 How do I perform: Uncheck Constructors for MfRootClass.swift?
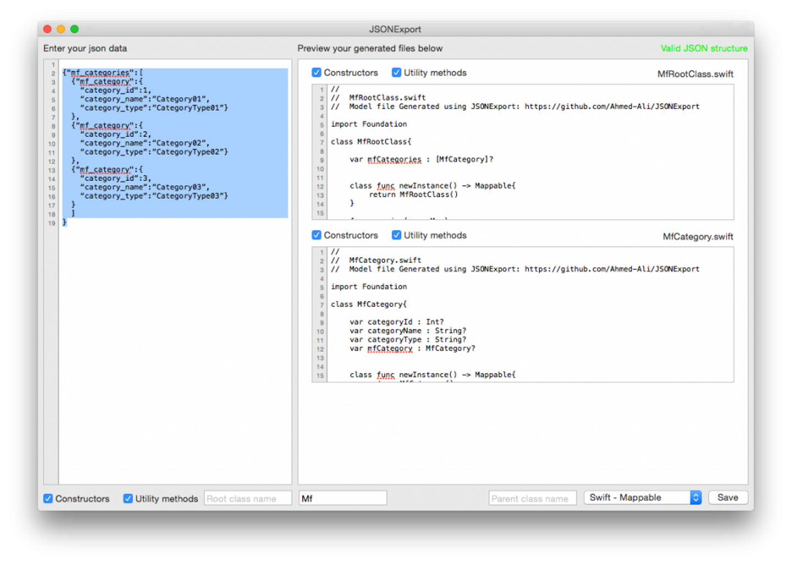click(317, 73)
